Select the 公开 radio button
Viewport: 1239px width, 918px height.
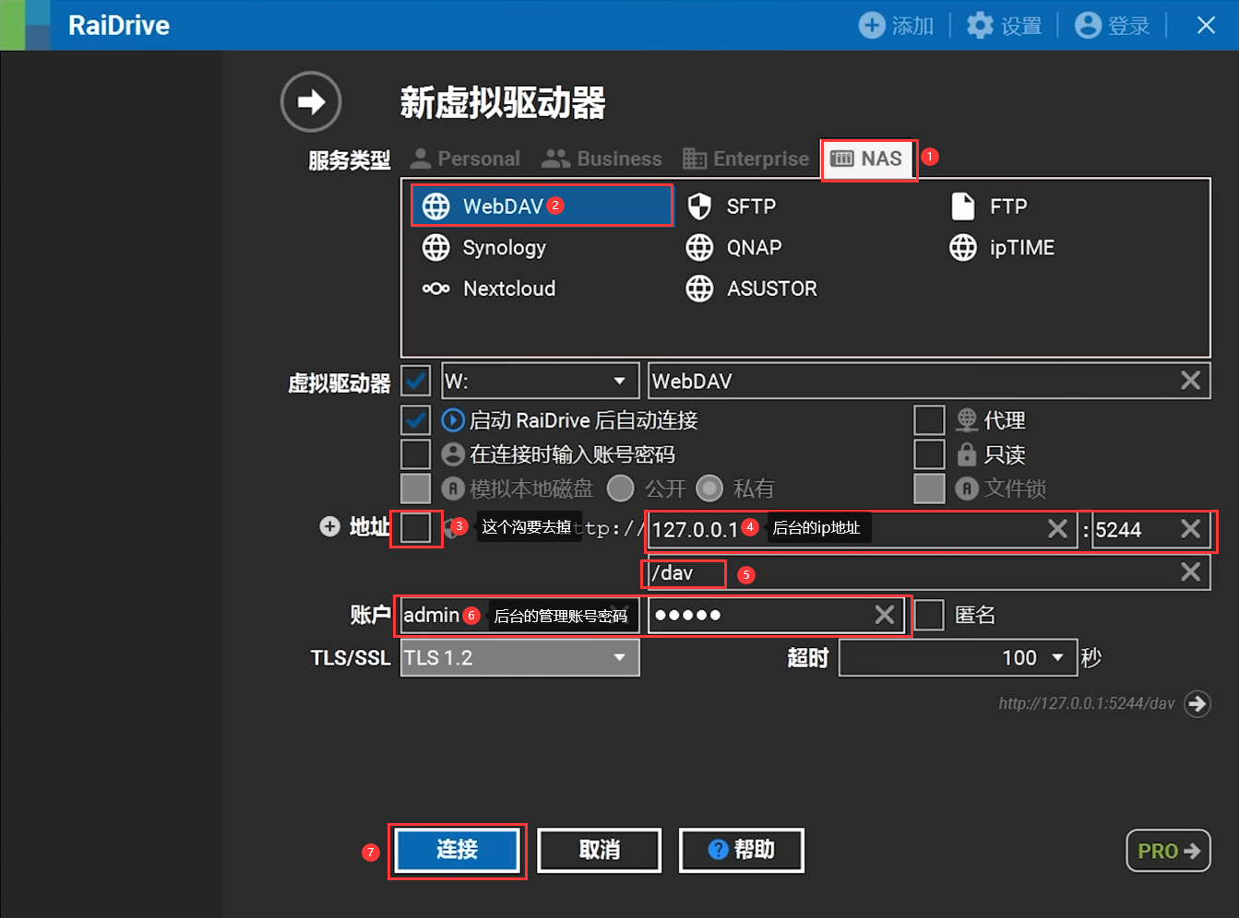621,488
